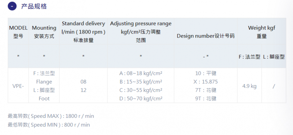Select the Design number 设计号码 header
Screen dimensions: 293x135
click(x=205, y=36)
